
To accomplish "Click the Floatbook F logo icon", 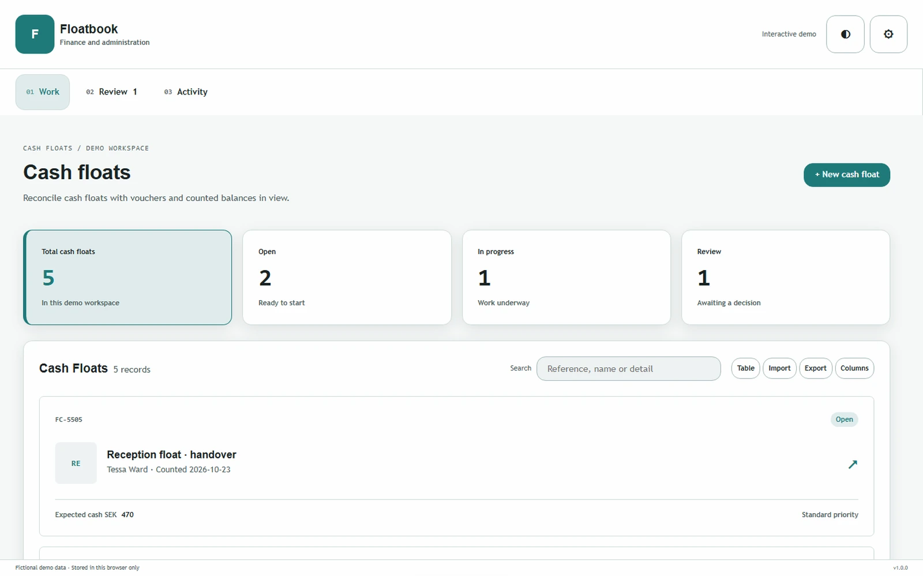I will 35,35.
